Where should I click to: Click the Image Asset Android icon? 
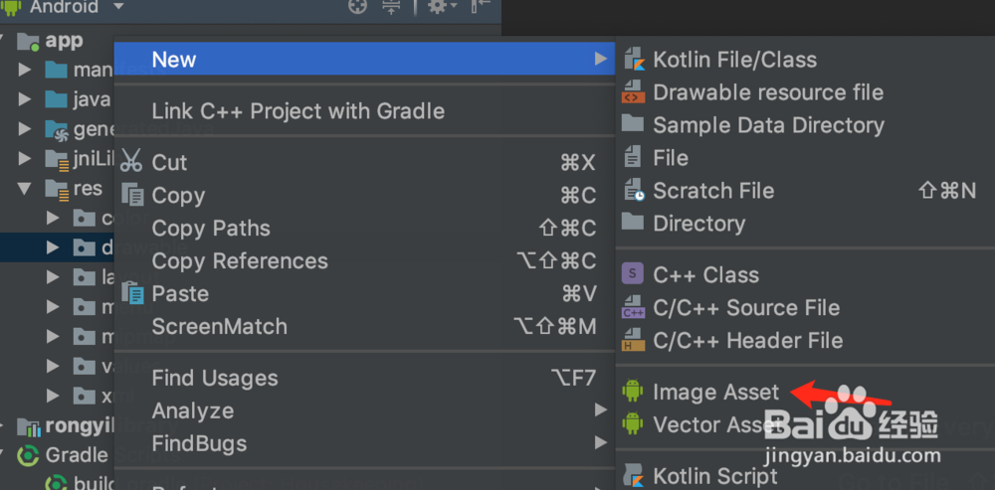pyautogui.click(x=633, y=392)
